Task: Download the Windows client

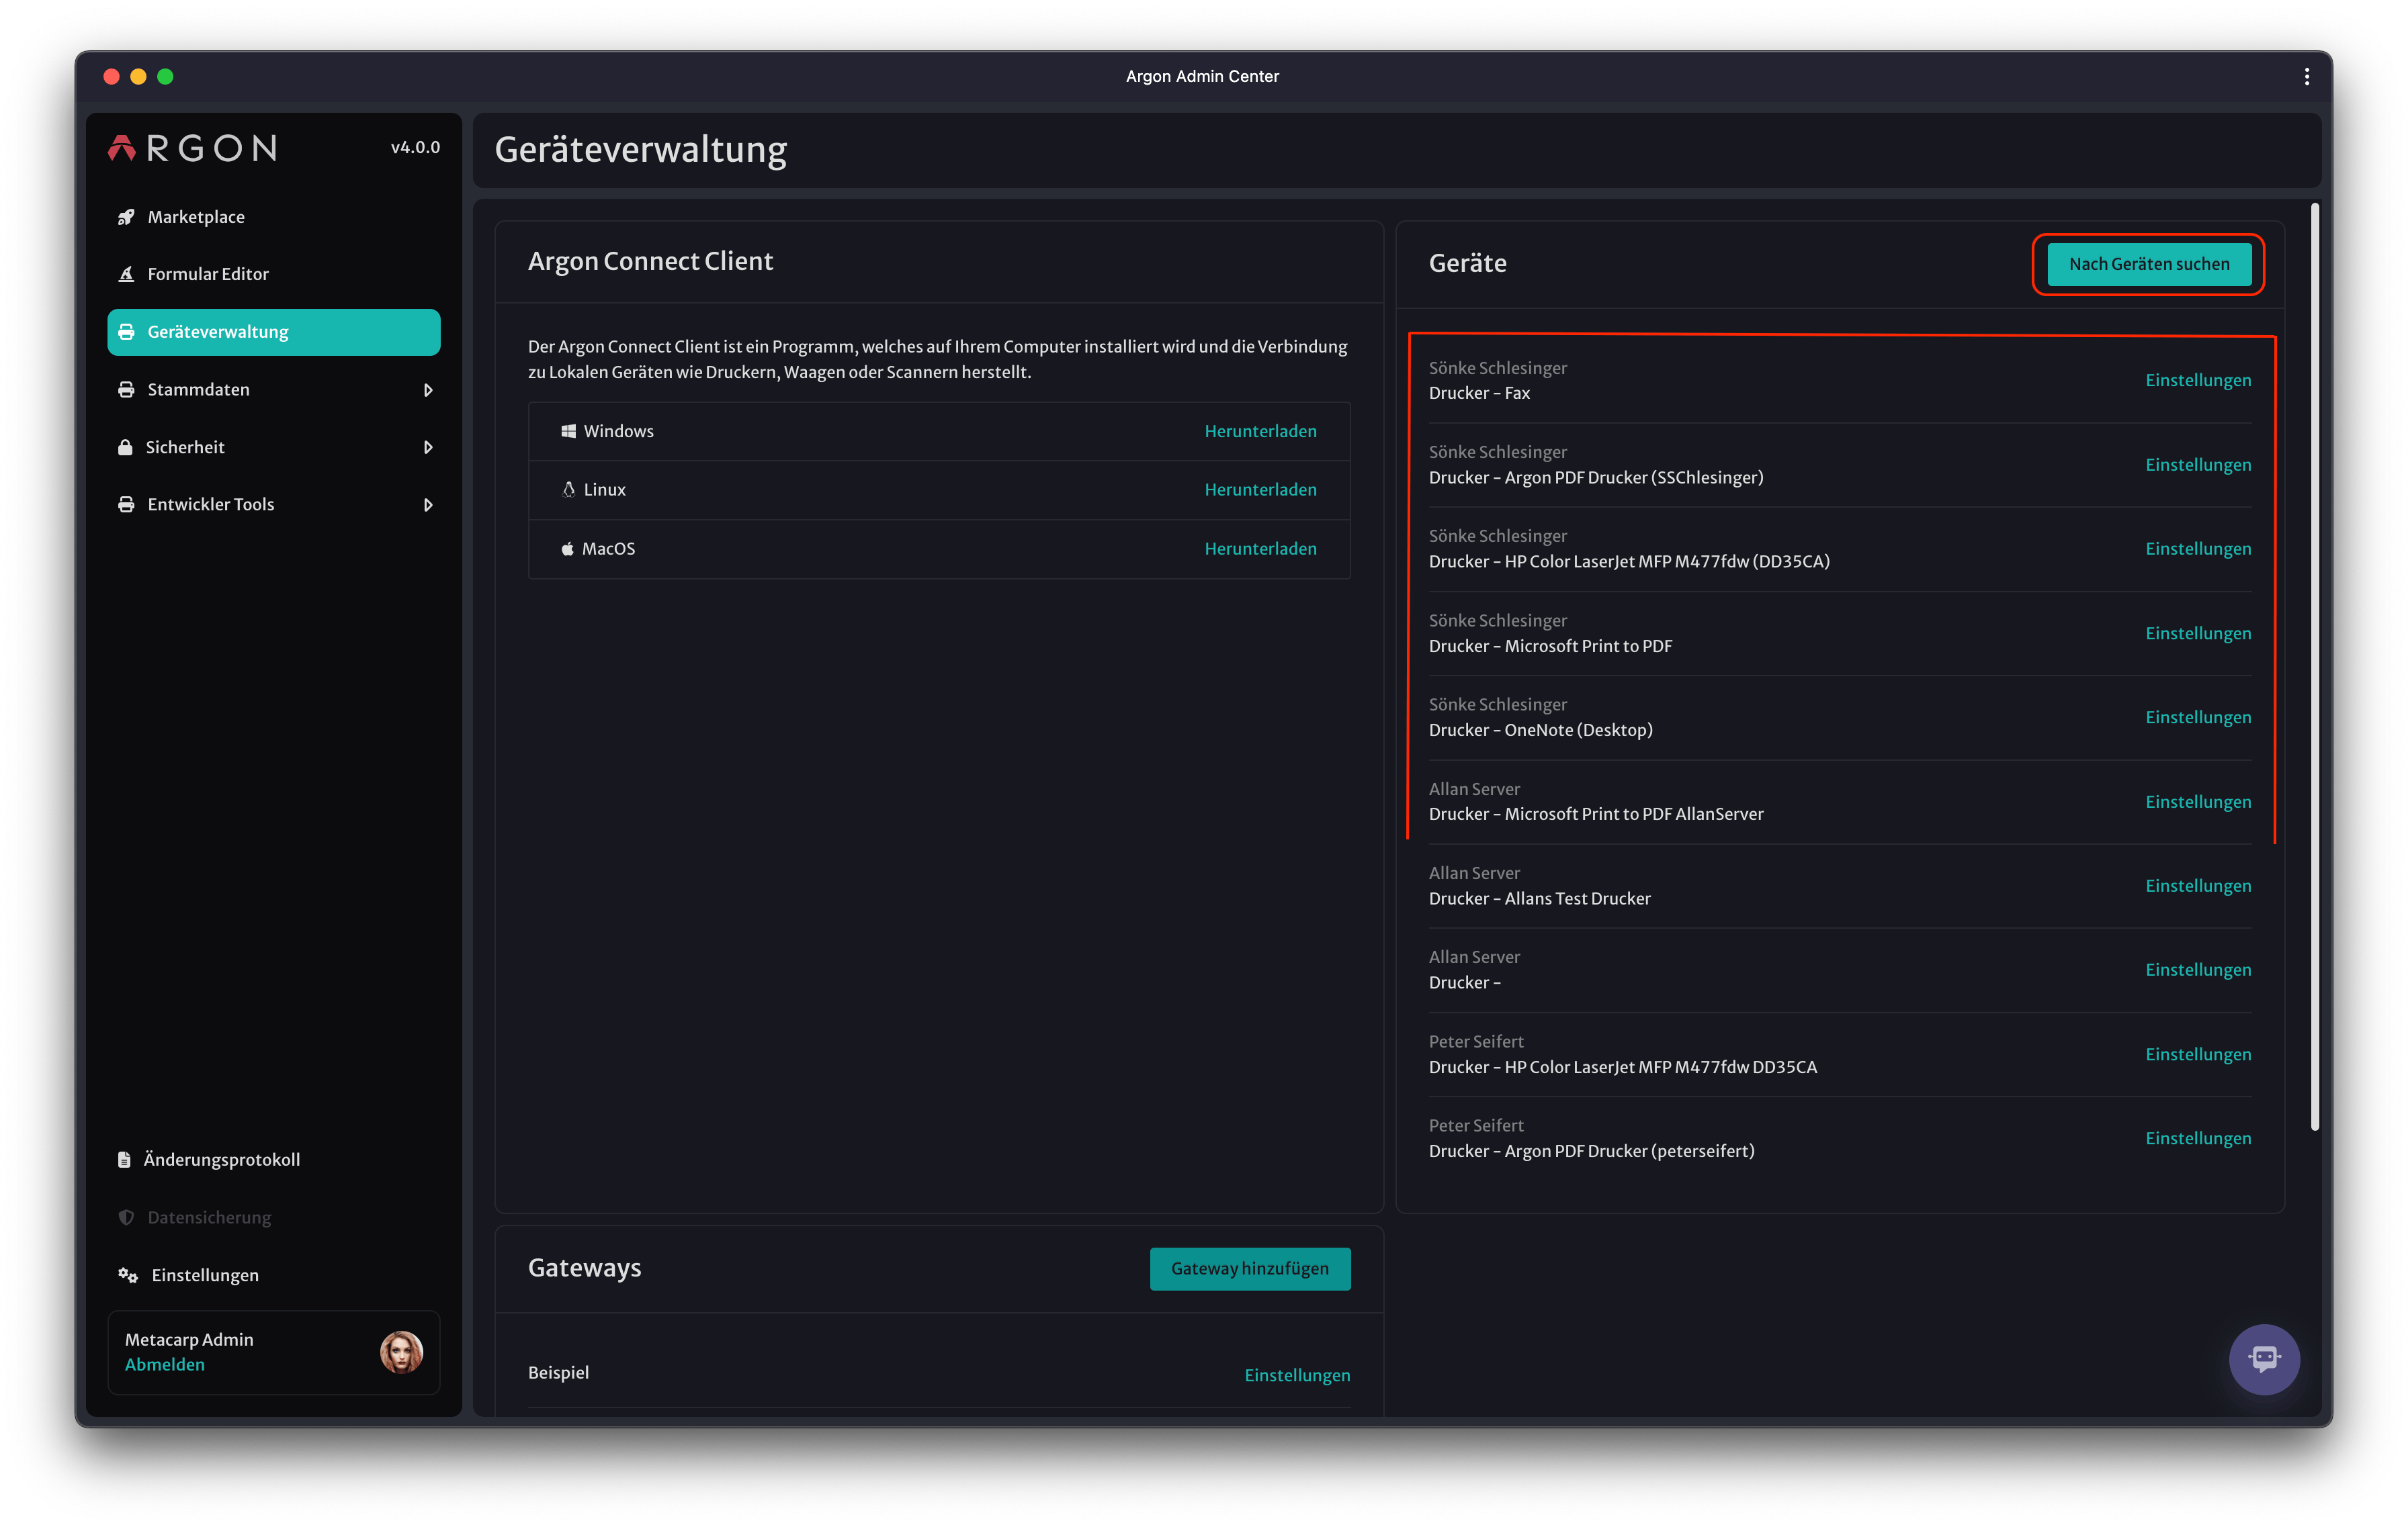Action: click(1260, 430)
